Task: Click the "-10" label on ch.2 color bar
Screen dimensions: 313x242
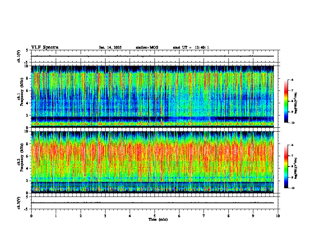Action: [292, 188]
